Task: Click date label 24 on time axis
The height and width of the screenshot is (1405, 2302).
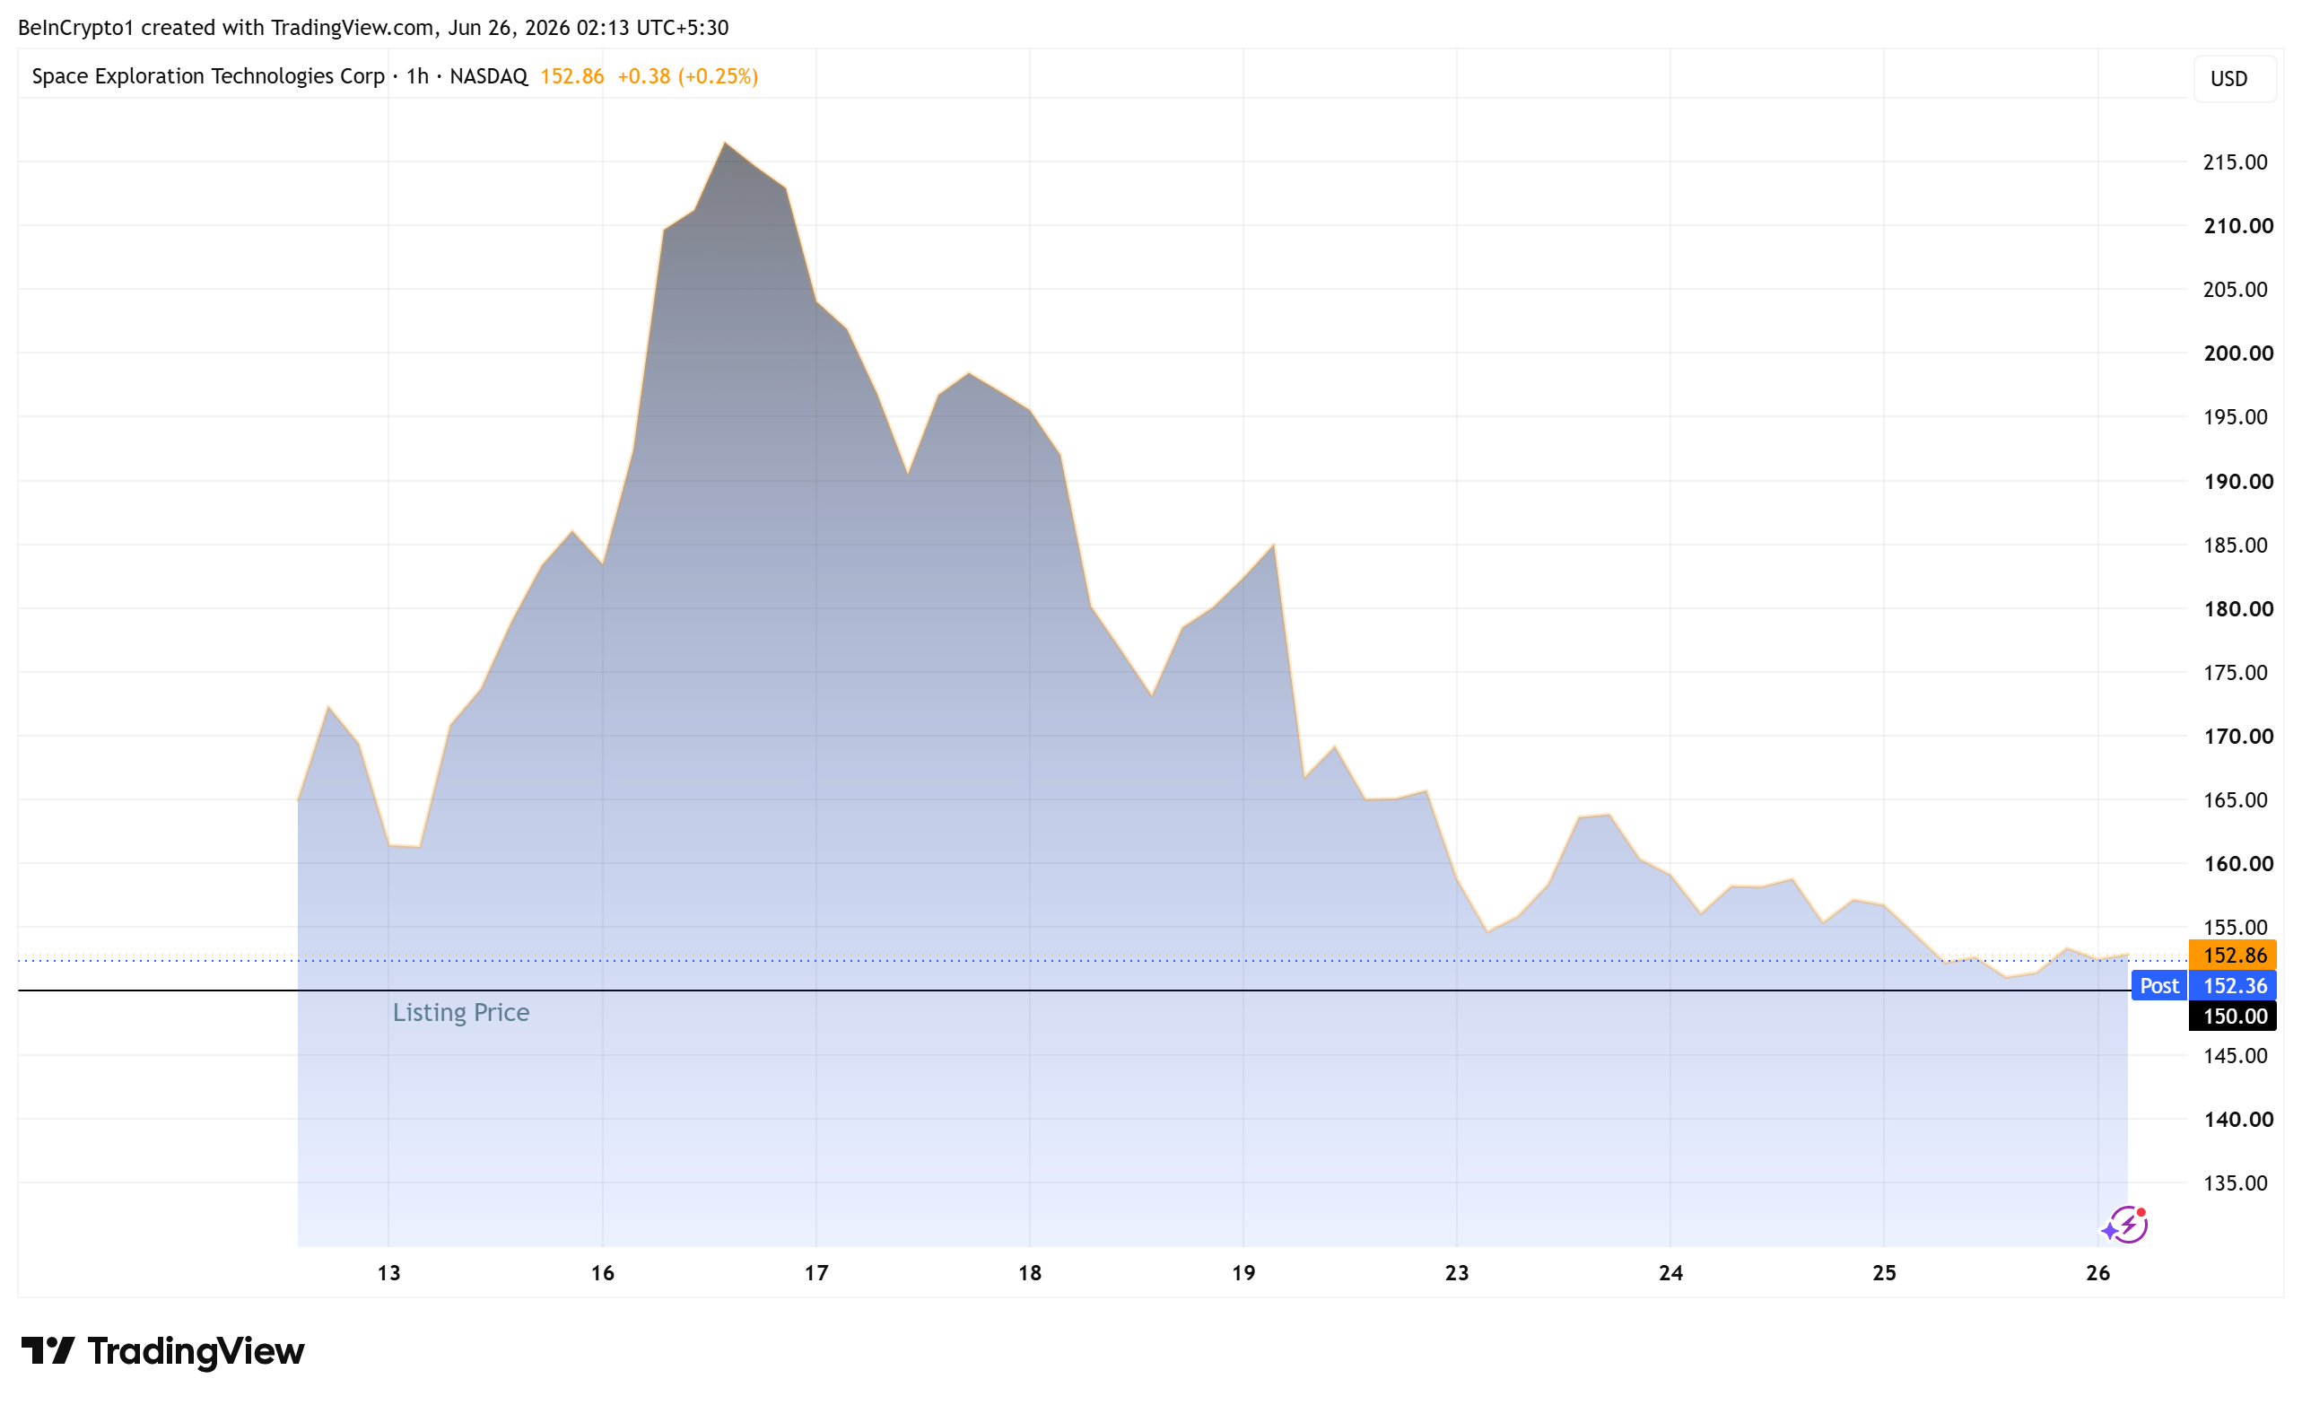Action: coord(1671,1273)
